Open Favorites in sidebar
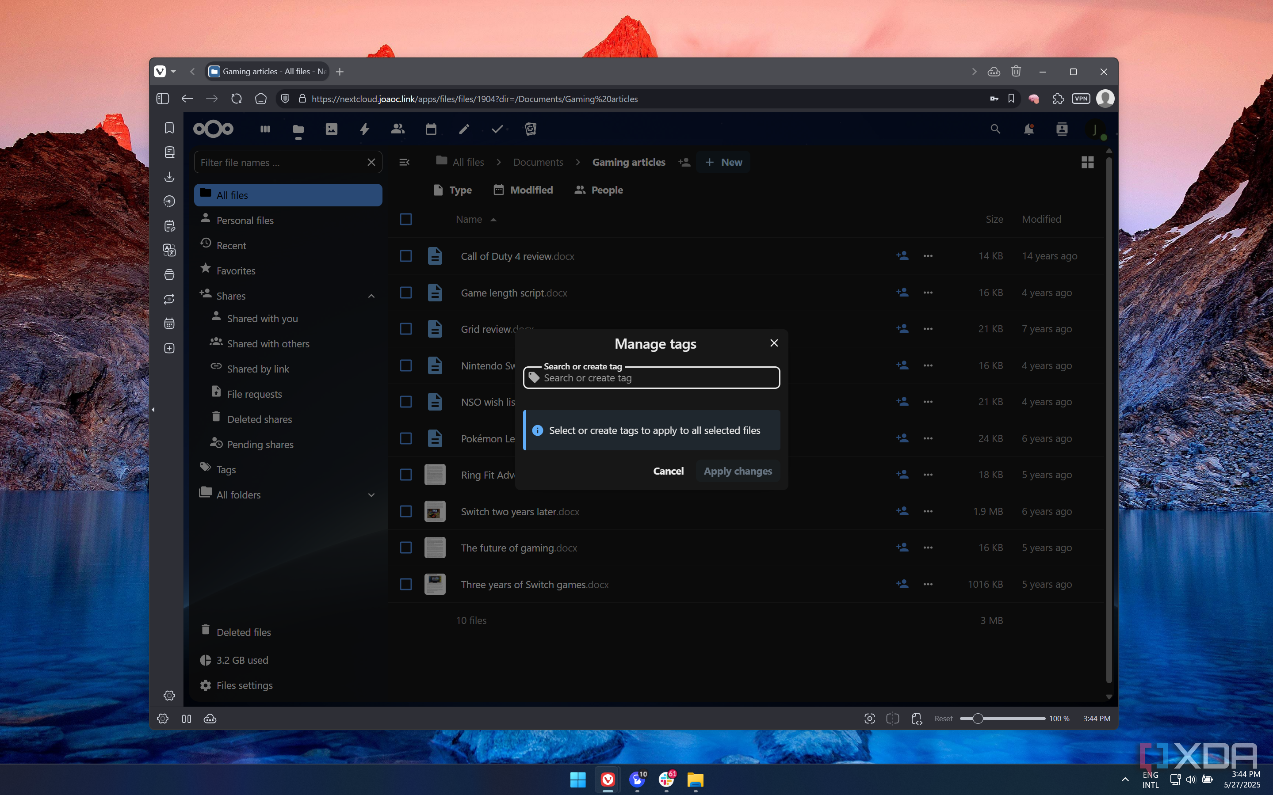This screenshot has height=795, width=1273. coord(288,271)
